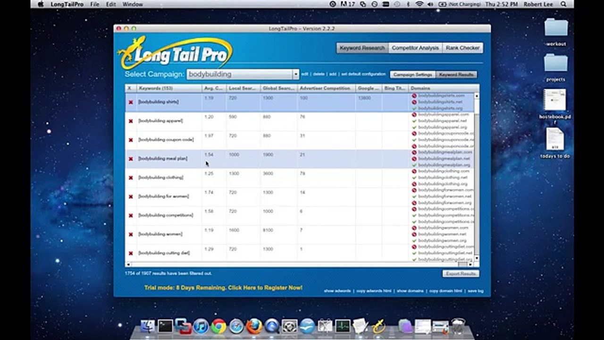Click the horizontal scrollbar under the results table
604x340 pixels.
[300, 264]
